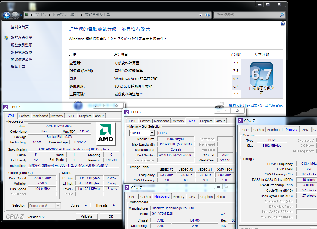
Task: Click the GA-A75M-D2H model field
Action: (179, 214)
